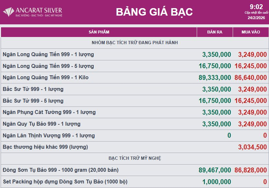Open Ngân Long Quảng Tiến 999 1 lượng
Viewport: 269px width, 188px height.
coord(48,55)
